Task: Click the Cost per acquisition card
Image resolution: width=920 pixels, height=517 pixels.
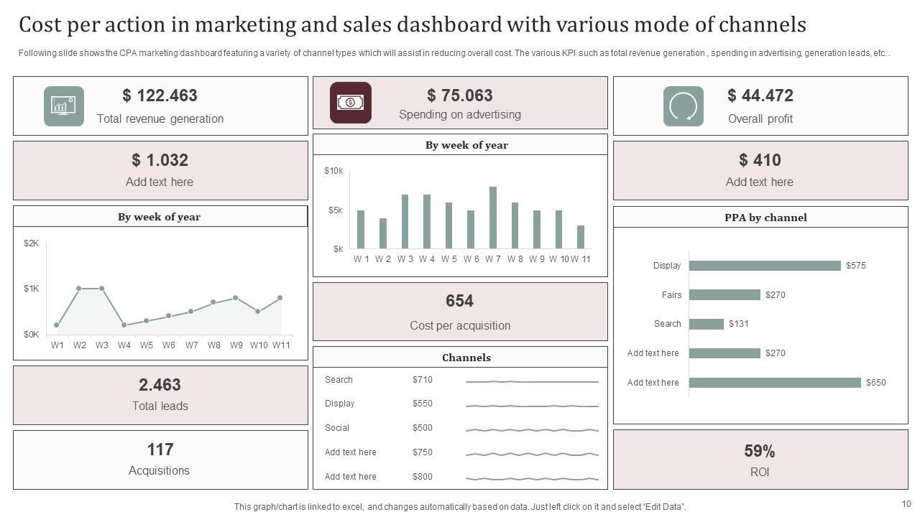Action: point(460,312)
